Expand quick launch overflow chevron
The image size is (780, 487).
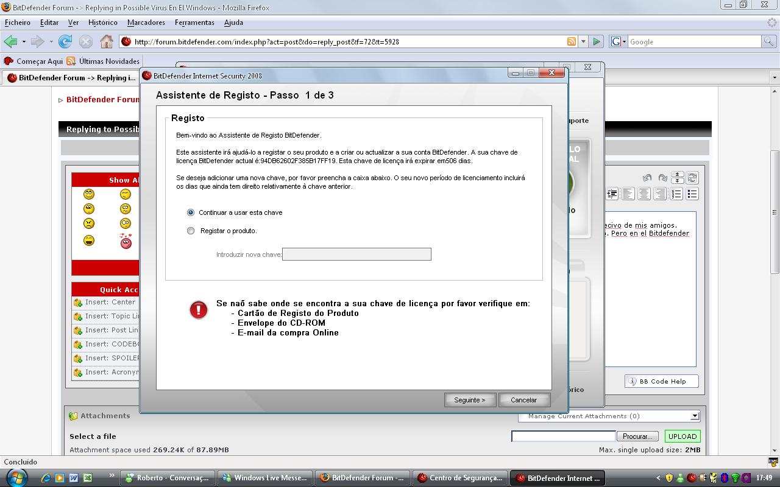112,475
